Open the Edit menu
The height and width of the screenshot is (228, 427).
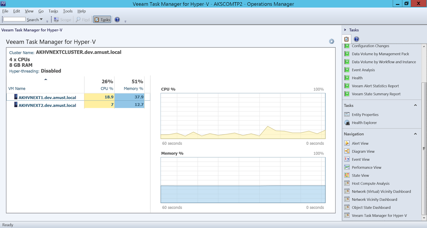click(17, 11)
